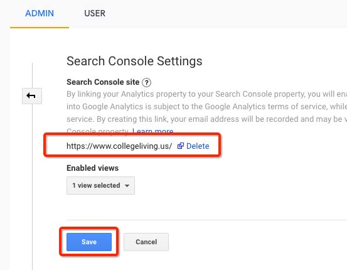347x270 pixels.
Task: Open the Search Console site help icon
Action: point(146,83)
